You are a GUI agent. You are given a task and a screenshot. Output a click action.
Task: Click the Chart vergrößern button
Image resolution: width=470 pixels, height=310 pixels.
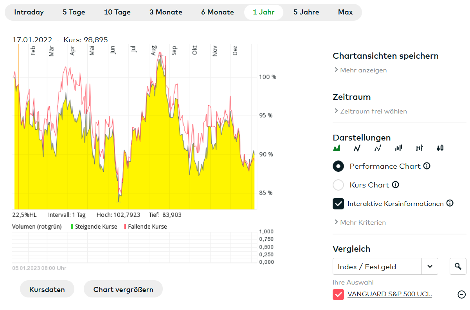point(123,290)
